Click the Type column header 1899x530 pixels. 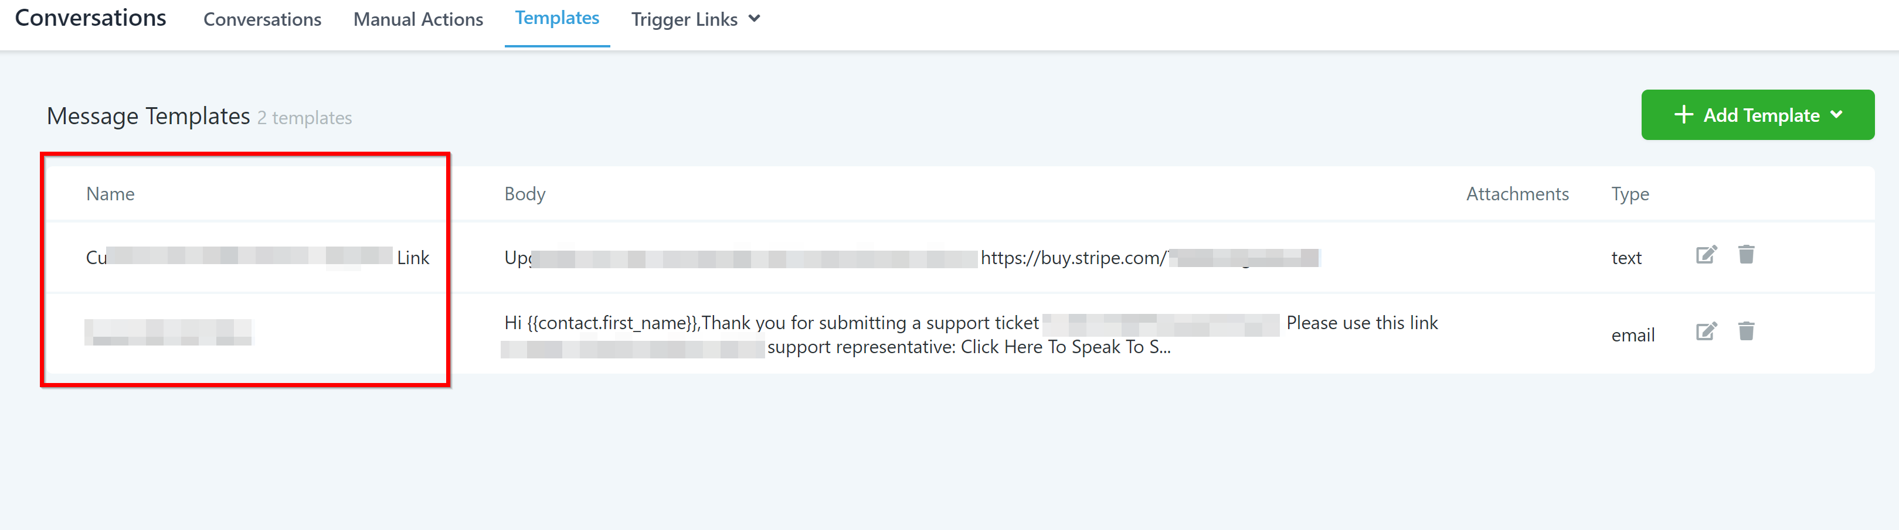point(1630,194)
